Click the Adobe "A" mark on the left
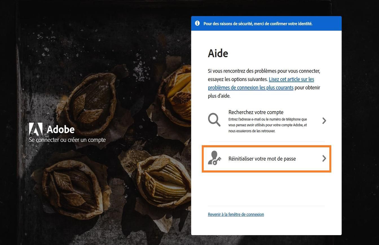Image resolution: width=379 pixels, height=245 pixels. pos(36,129)
